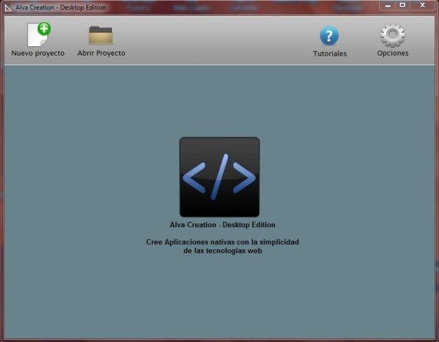This screenshot has height=342, width=439.
Task: Maximize the Alva Creation window
Action: (403, 5)
